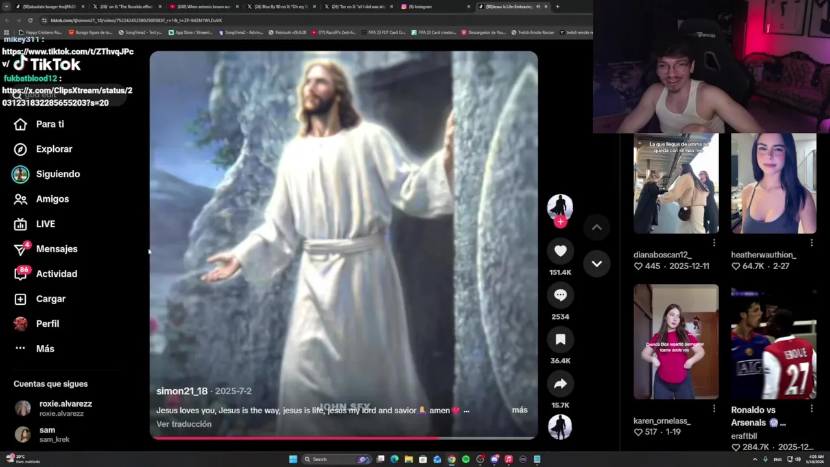Image resolution: width=830 pixels, height=467 pixels.
Task: Open dianaboscan12_ video thumbnail
Action: [x=676, y=184]
